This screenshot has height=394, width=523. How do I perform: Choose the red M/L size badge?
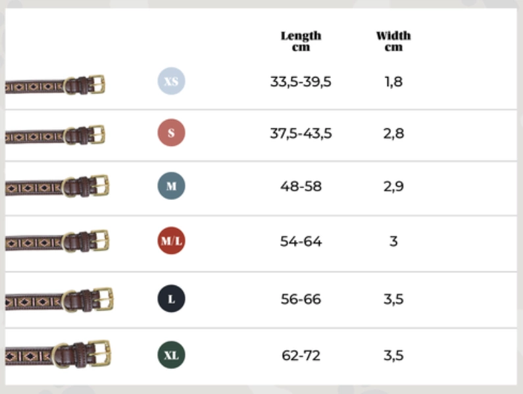pyautogui.click(x=171, y=241)
